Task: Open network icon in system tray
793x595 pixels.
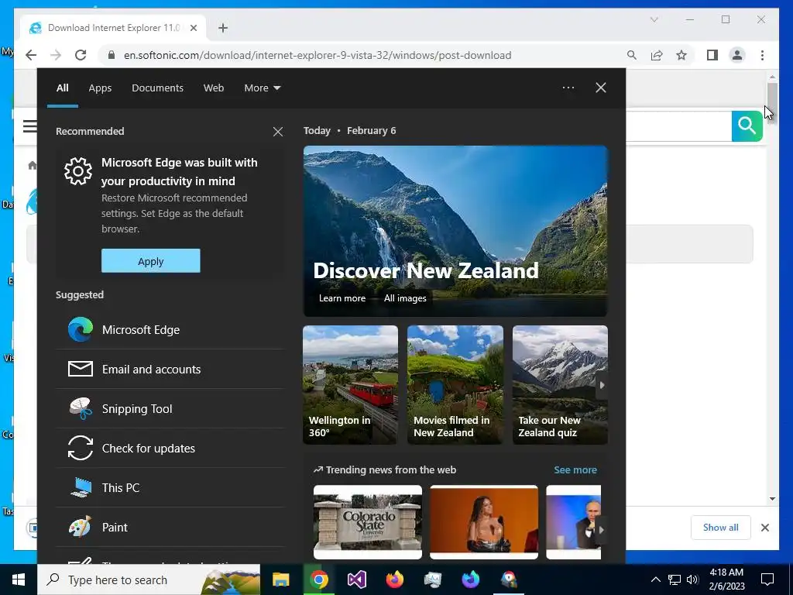Action: click(x=675, y=580)
